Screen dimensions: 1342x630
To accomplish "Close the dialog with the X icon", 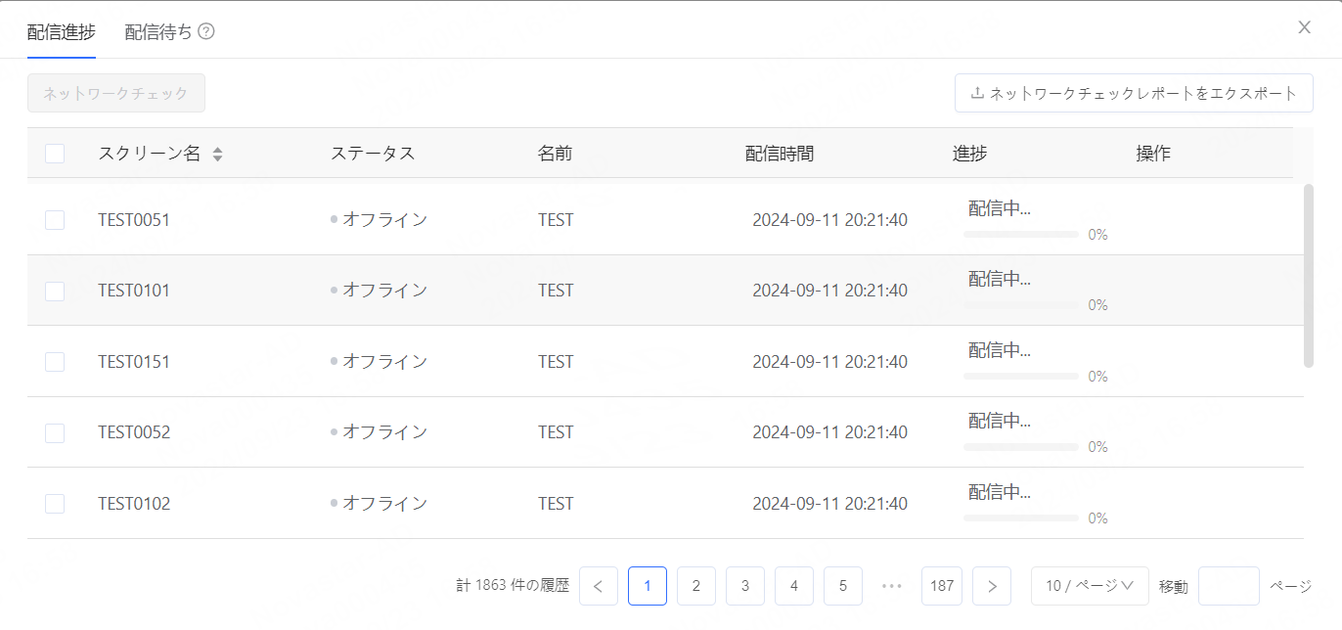I will [1304, 27].
